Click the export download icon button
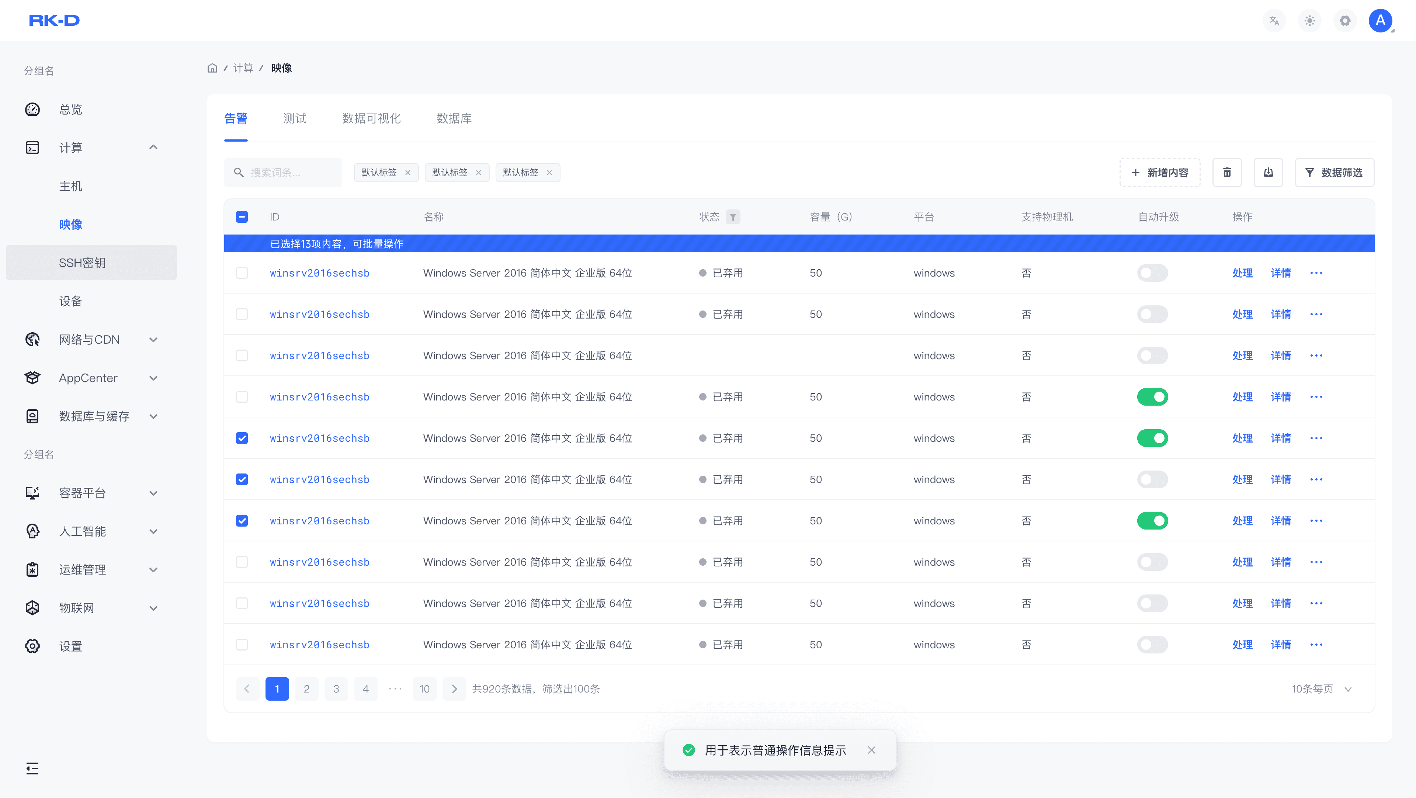1416x798 pixels. coord(1268,173)
